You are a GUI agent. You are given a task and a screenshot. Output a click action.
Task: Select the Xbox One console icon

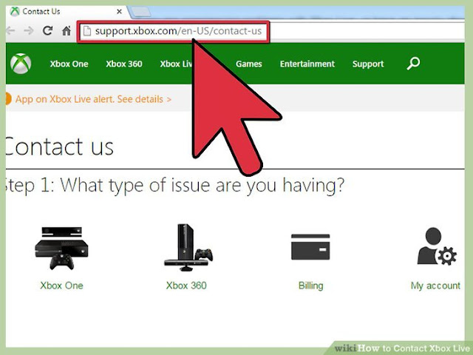click(61, 248)
